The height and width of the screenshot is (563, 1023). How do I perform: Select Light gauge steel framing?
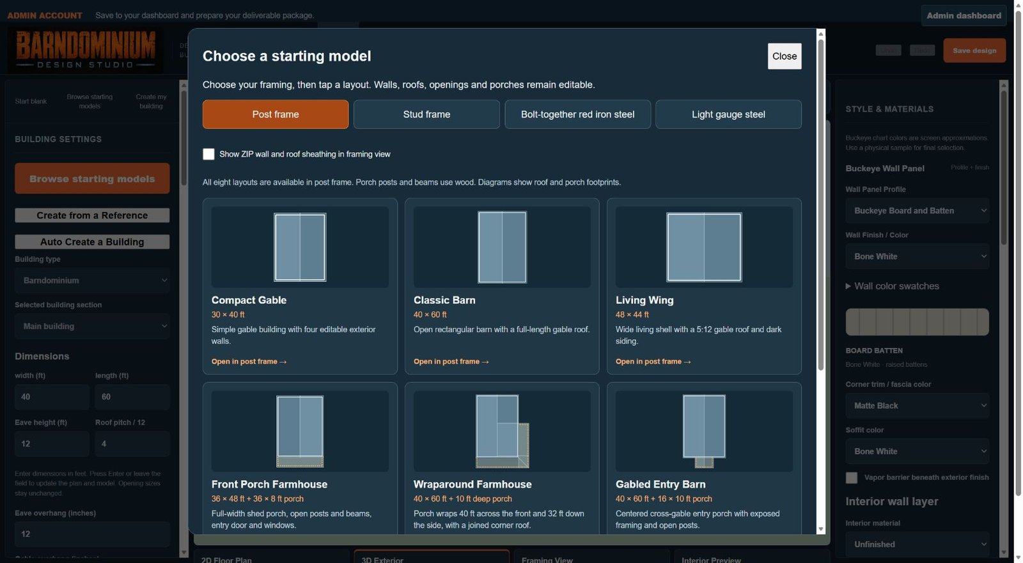(x=728, y=114)
